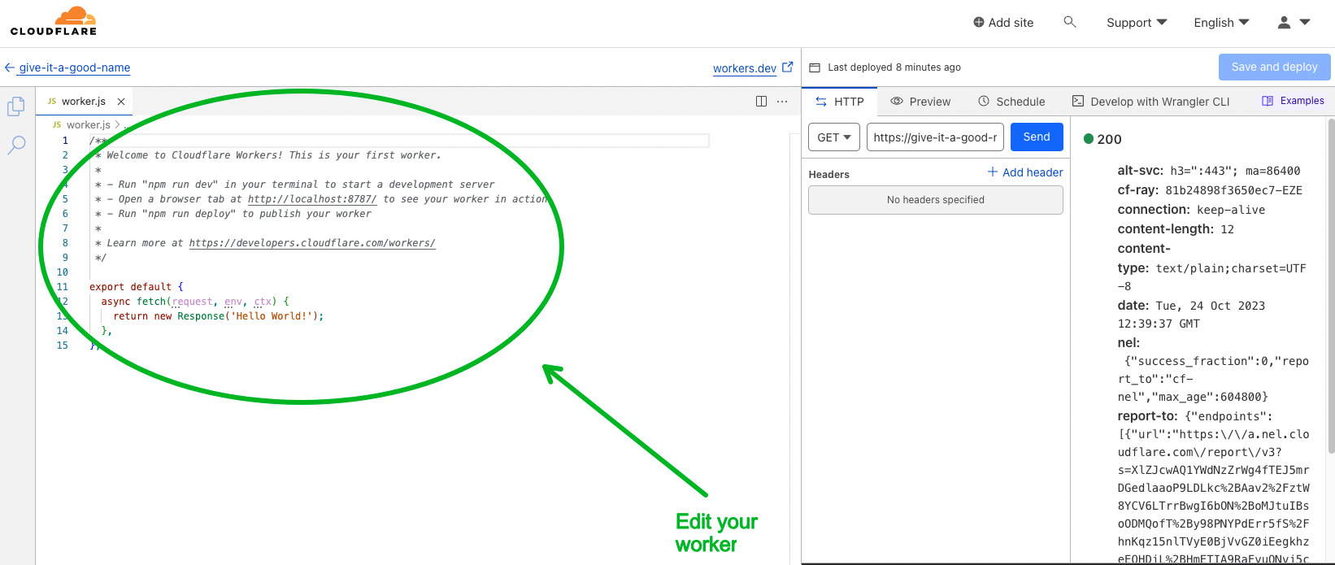The width and height of the screenshot is (1335, 565).
Task: Click the plus icon of Add header
Action: pyautogui.click(x=993, y=172)
